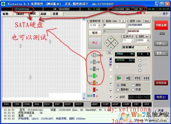Toggle the 声音 checkbox
This screenshot has height=124, width=171.
[155, 111]
